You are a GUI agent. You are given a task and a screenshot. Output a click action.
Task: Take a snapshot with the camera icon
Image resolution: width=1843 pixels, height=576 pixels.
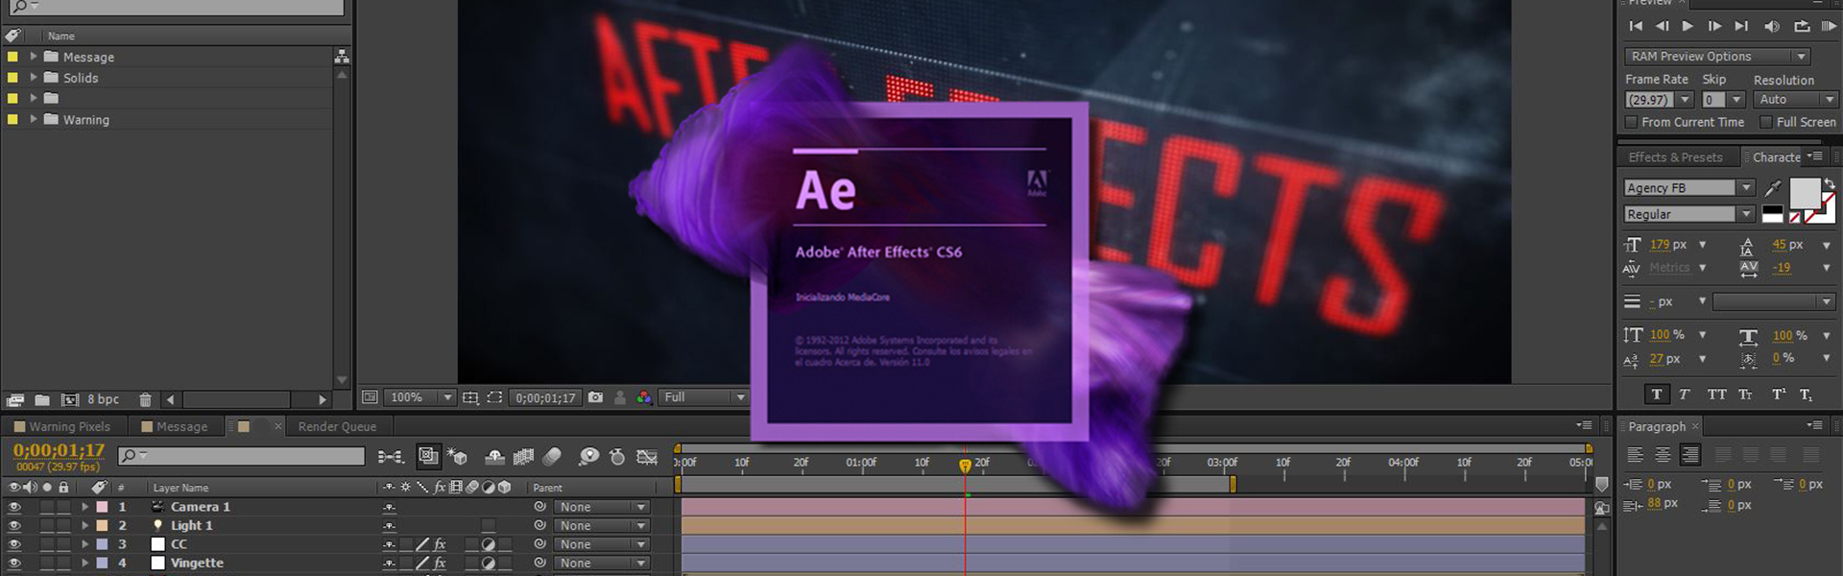click(596, 397)
